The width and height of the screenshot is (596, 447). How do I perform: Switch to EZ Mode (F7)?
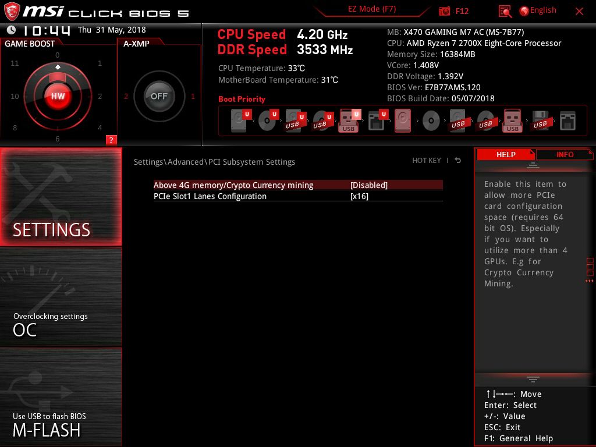[x=372, y=9]
